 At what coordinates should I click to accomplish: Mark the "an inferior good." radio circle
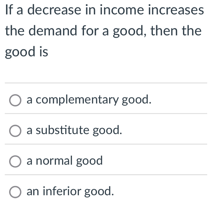tap(15, 192)
